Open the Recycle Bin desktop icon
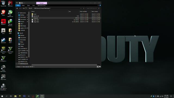Viewport: 174px width, 98px height. click(3, 3)
